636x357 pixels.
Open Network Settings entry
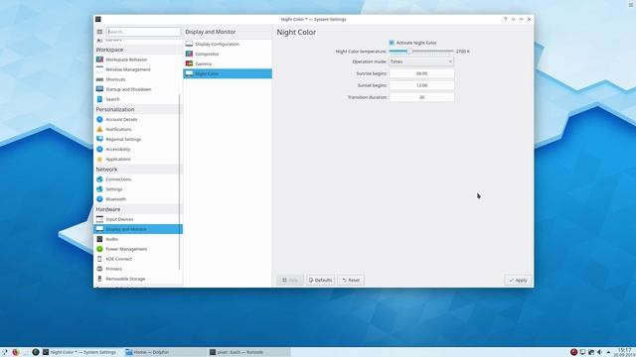138,189
